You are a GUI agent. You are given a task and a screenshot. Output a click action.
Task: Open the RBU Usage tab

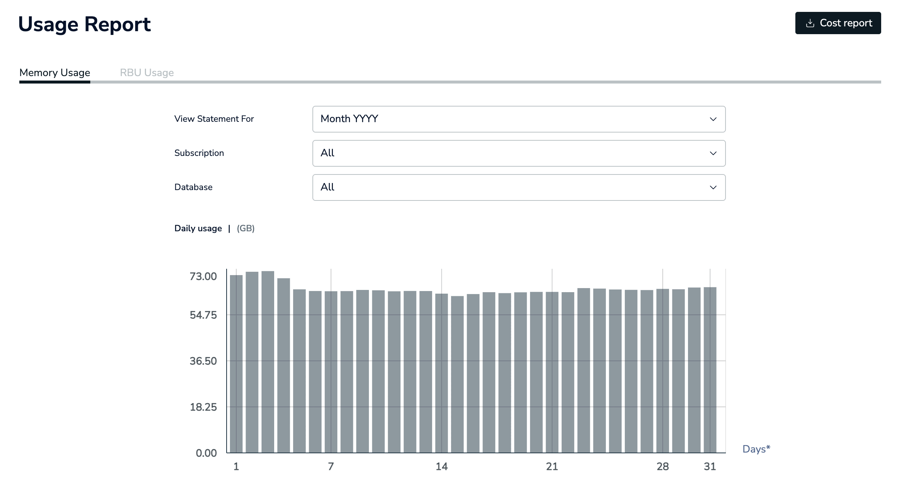click(147, 72)
